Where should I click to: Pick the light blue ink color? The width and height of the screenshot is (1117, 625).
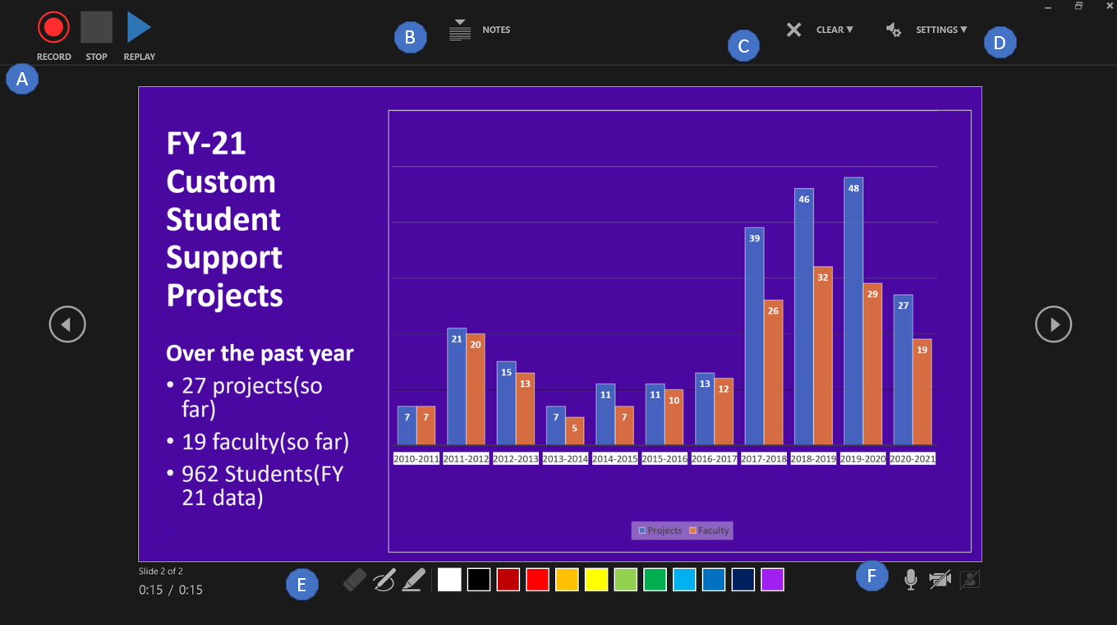[684, 580]
